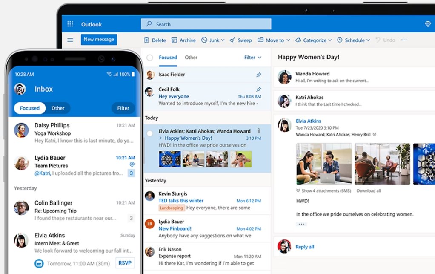The width and height of the screenshot is (435, 274).
Task: Open the Move to dropdown
Action: [273, 40]
